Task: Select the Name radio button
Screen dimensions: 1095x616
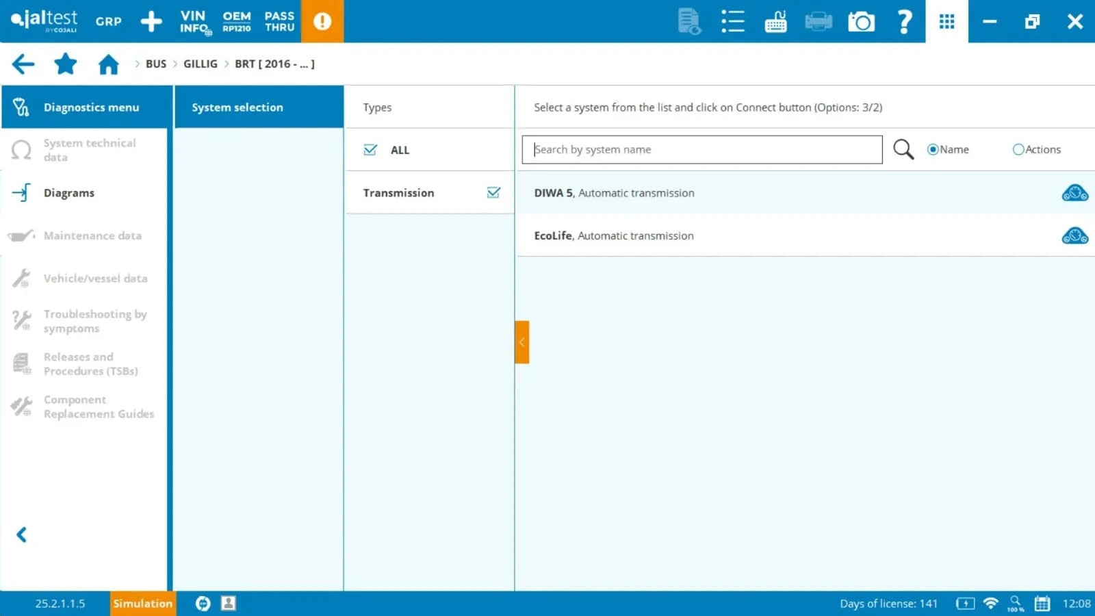Action: coord(933,149)
